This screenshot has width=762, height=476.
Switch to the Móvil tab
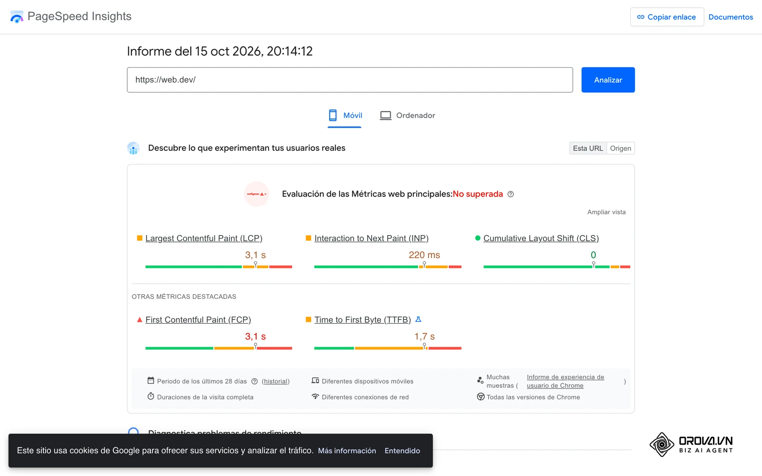[345, 116]
